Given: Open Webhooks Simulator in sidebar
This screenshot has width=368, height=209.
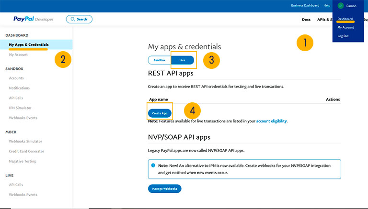Looking at the screenshot, I should pos(25,141).
